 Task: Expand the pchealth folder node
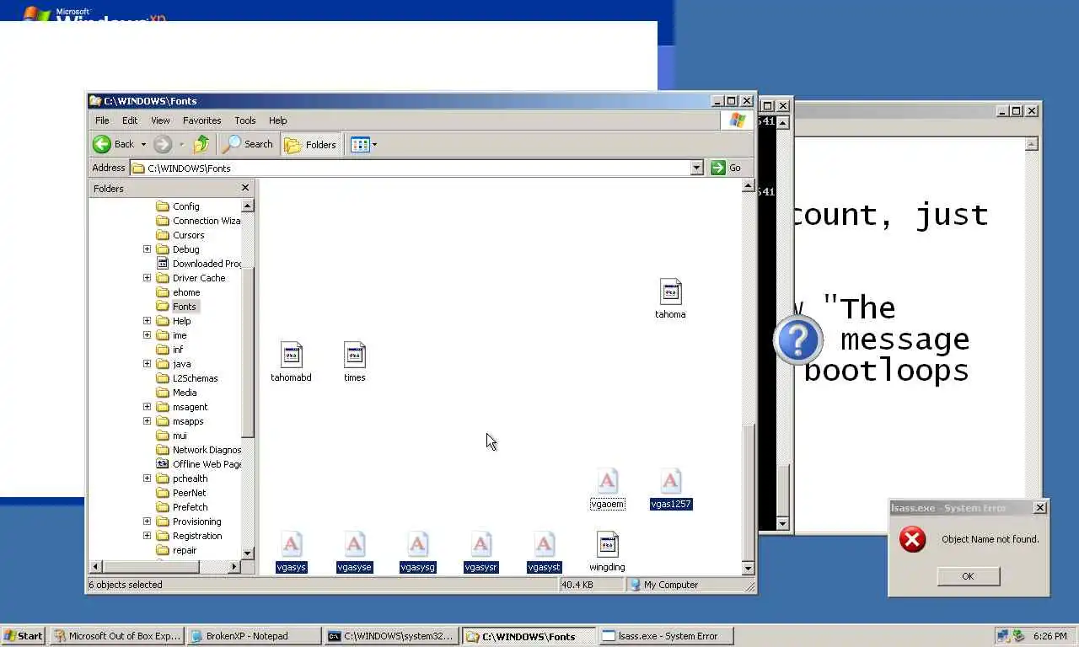(147, 479)
